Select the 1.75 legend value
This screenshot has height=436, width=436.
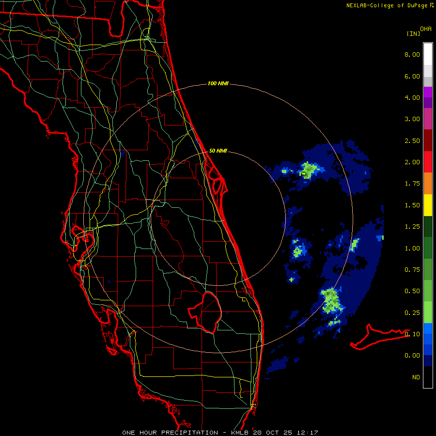412,184
